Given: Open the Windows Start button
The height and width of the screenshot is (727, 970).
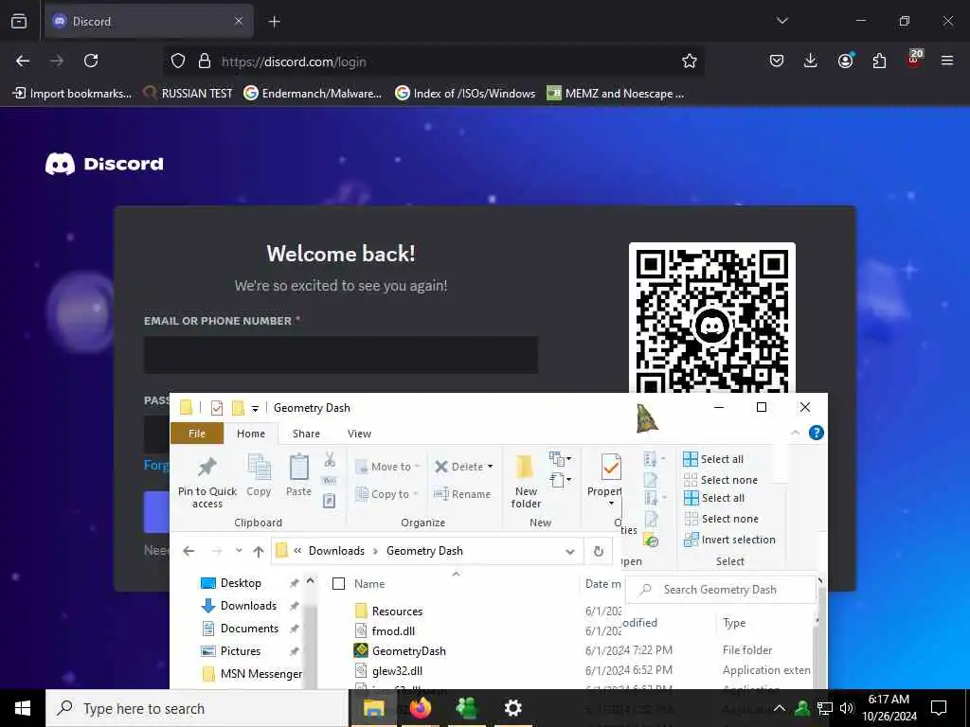Looking at the screenshot, I should pyautogui.click(x=23, y=708).
